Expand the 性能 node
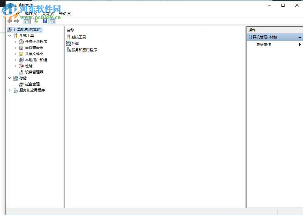 click(x=15, y=66)
